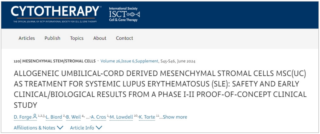Click author name A. Cras
The height and width of the screenshot is (134, 320).
point(98,117)
